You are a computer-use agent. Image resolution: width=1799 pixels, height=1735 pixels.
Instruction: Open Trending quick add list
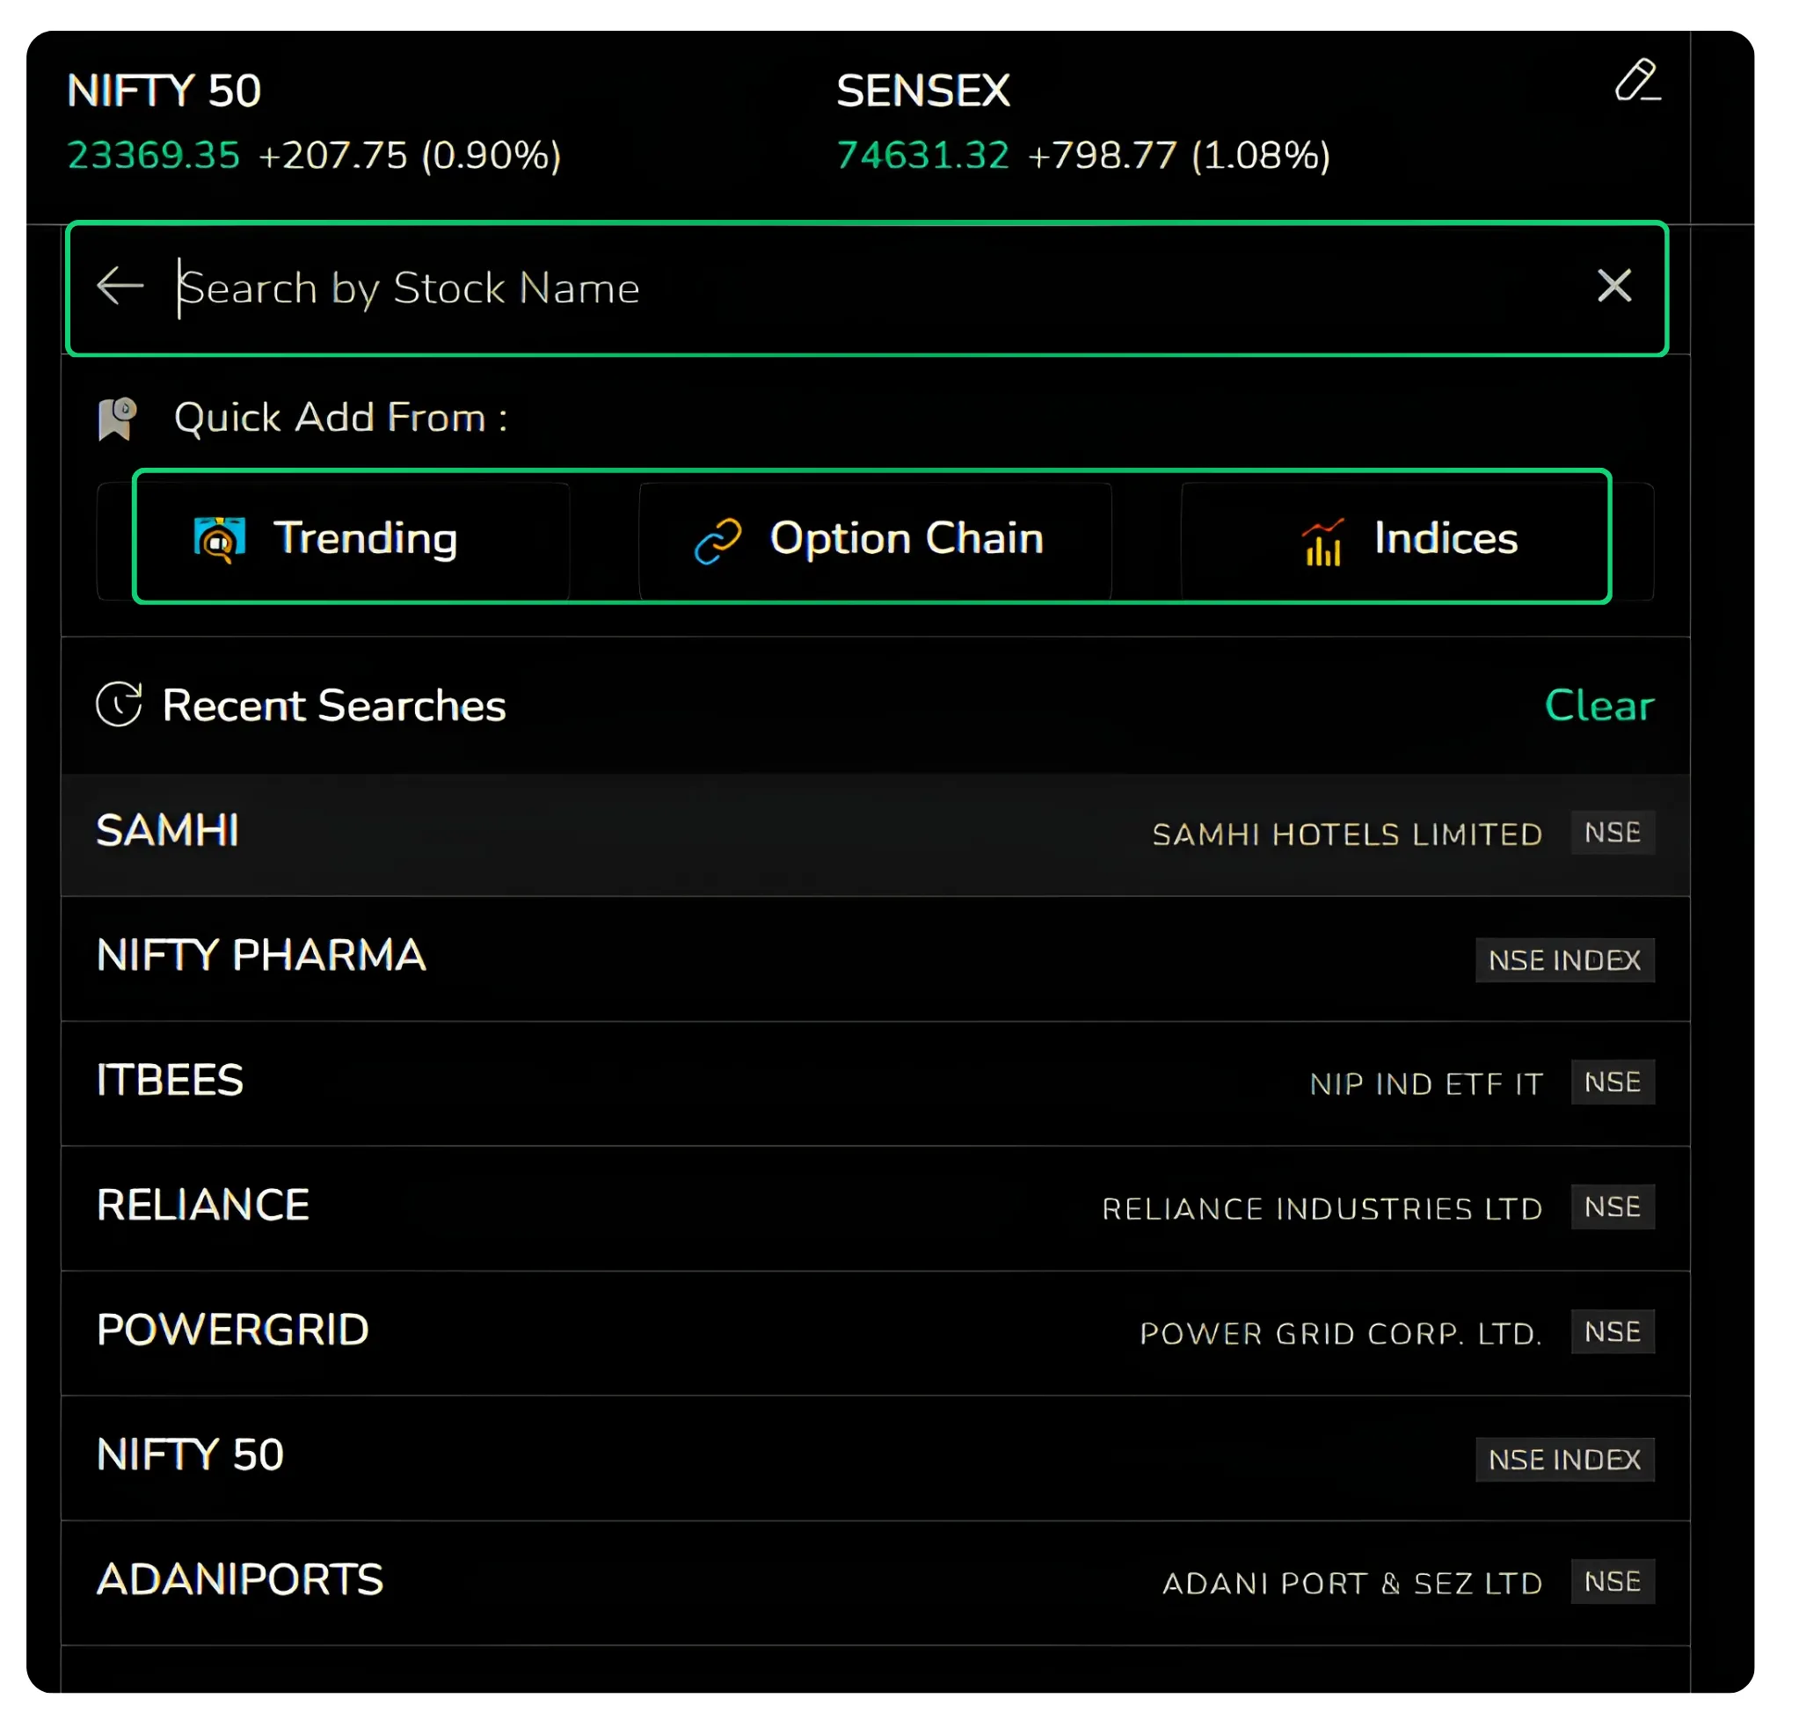click(334, 543)
